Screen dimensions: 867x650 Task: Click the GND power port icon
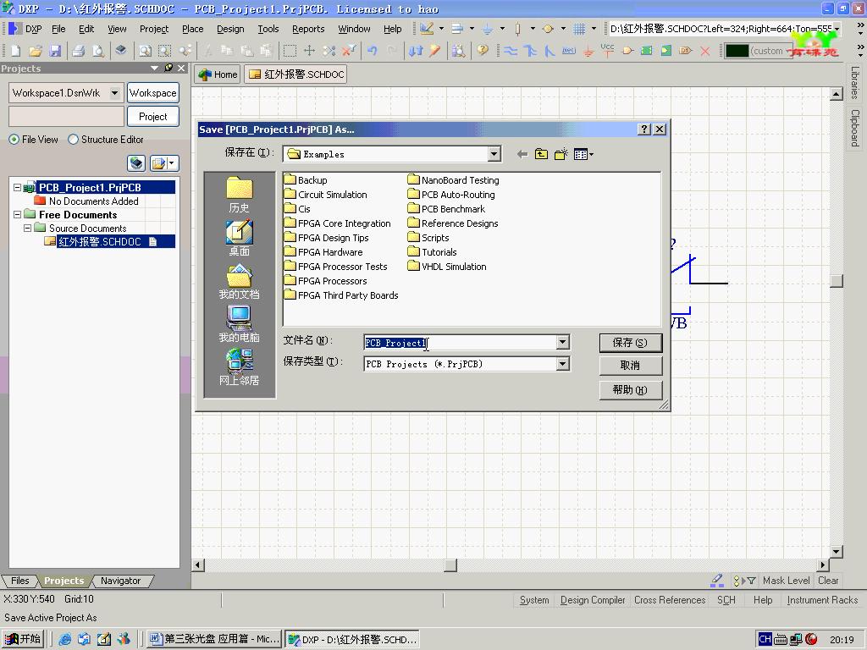[588, 51]
